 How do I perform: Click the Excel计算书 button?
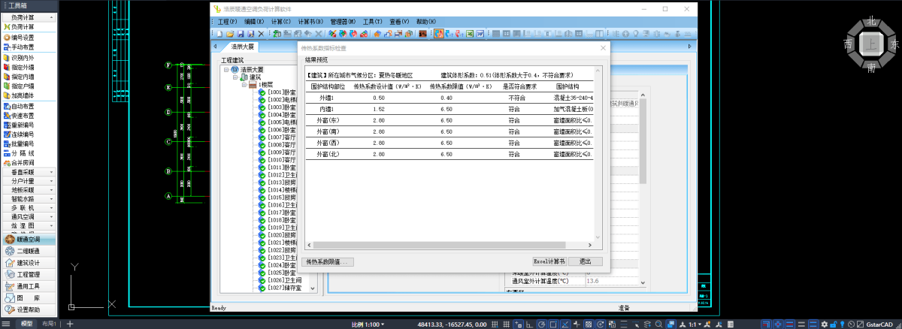549,261
